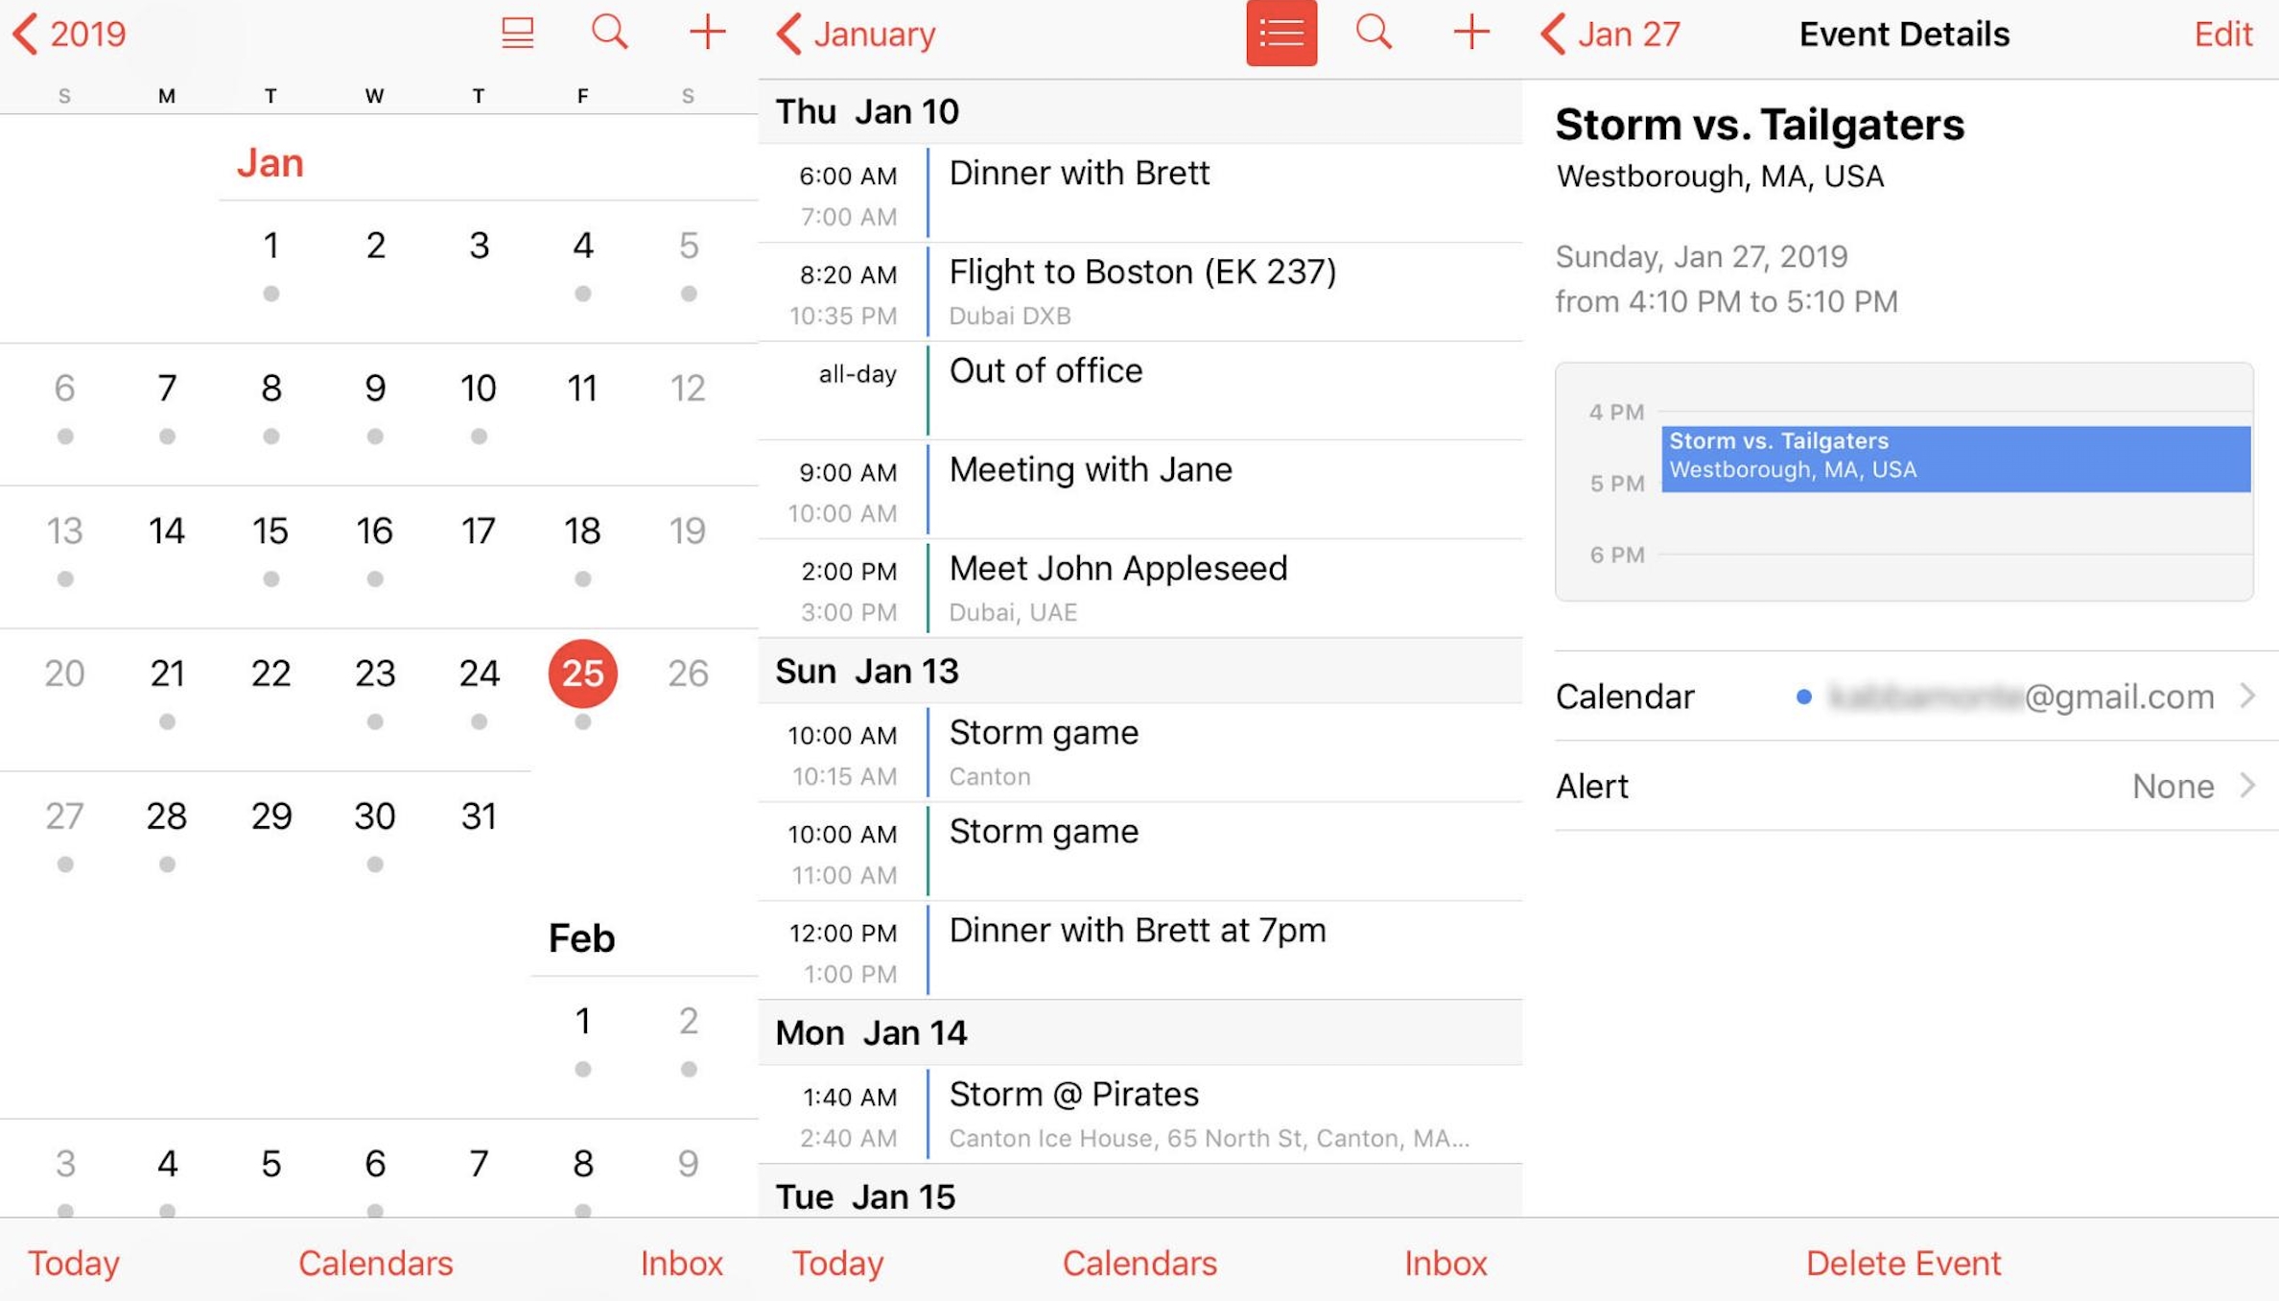The width and height of the screenshot is (2279, 1301).
Task: Tap the Inbox tab in middle panel
Action: (1440, 1264)
